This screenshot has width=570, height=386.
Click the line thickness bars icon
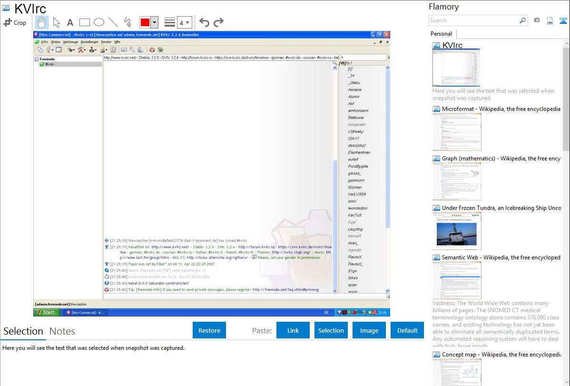[170, 22]
